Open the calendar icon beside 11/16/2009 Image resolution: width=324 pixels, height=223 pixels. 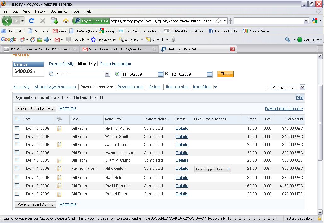(160, 74)
